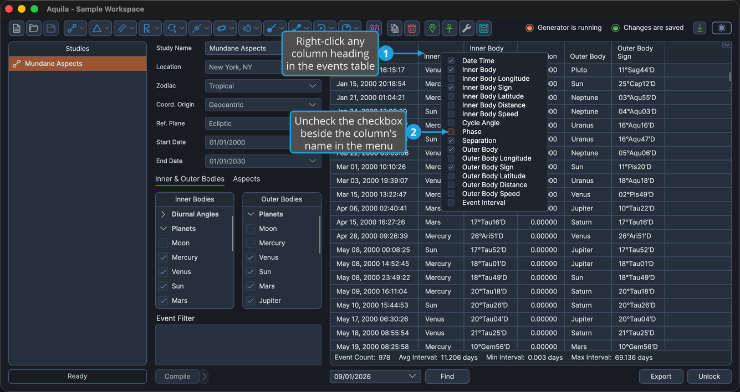The width and height of the screenshot is (740, 392).
Task: Click the Find button
Action: pyautogui.click(x=447, y=376)
